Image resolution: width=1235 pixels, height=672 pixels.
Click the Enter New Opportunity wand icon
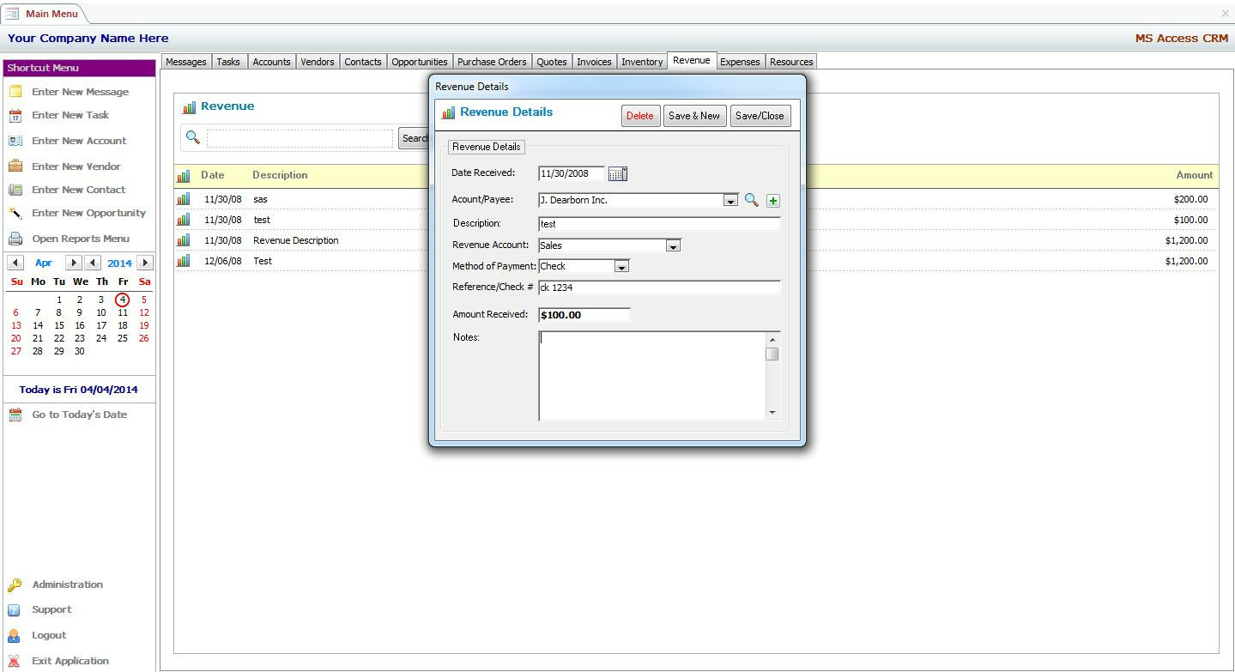point(15,213)
